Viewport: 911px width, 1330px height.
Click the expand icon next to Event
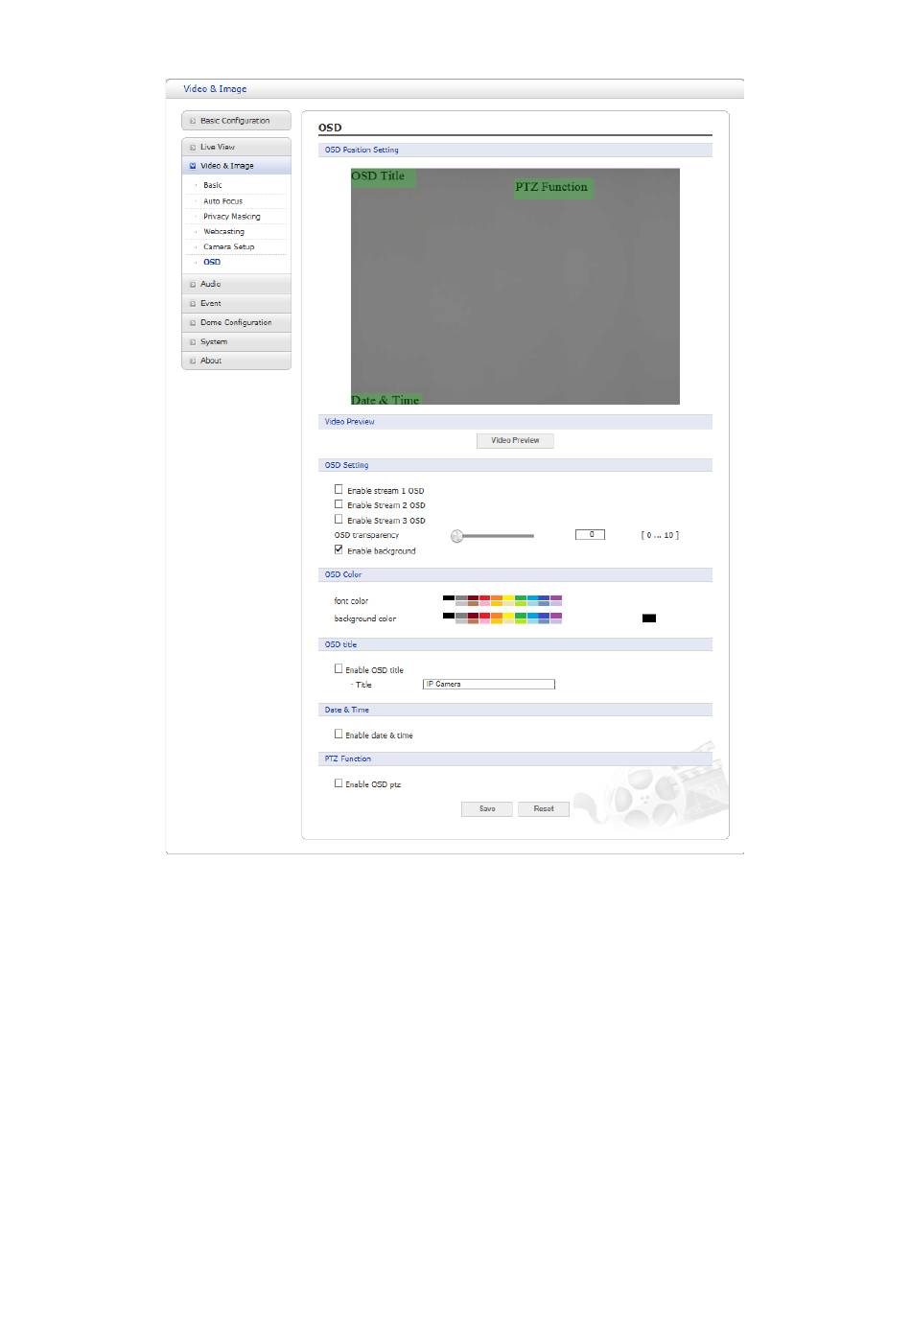tap(193, 304)
